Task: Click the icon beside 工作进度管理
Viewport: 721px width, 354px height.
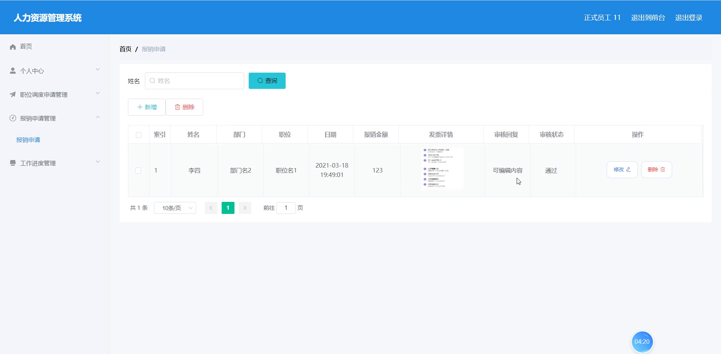Action: tap(13, 163)
